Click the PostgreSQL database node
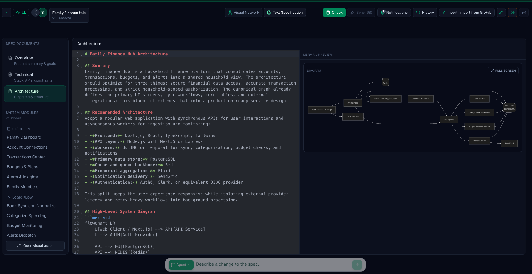The width and height of the screenshot is (532, 274). [509, 108]
